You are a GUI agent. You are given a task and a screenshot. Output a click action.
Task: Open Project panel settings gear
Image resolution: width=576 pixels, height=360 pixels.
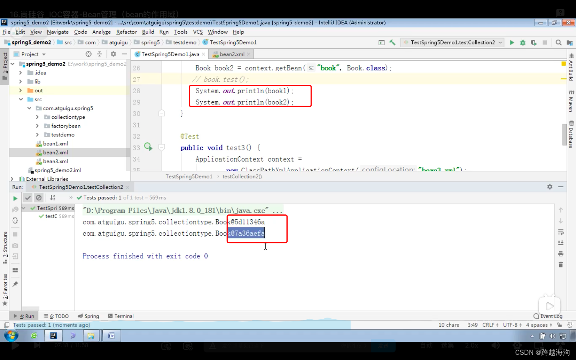[113, 54]
